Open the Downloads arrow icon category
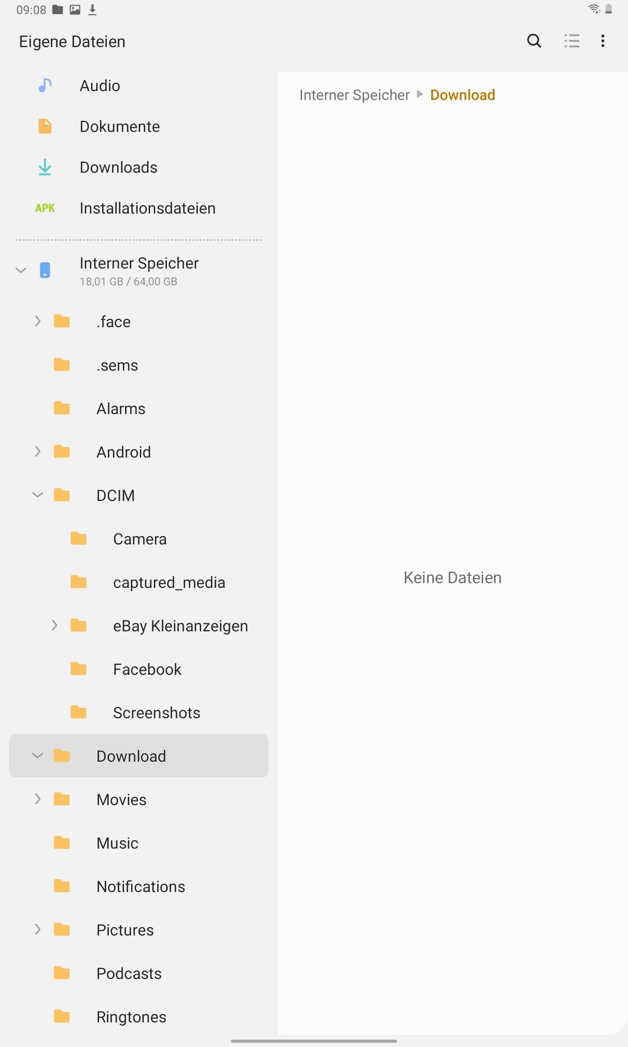 [x=45, y=167]
